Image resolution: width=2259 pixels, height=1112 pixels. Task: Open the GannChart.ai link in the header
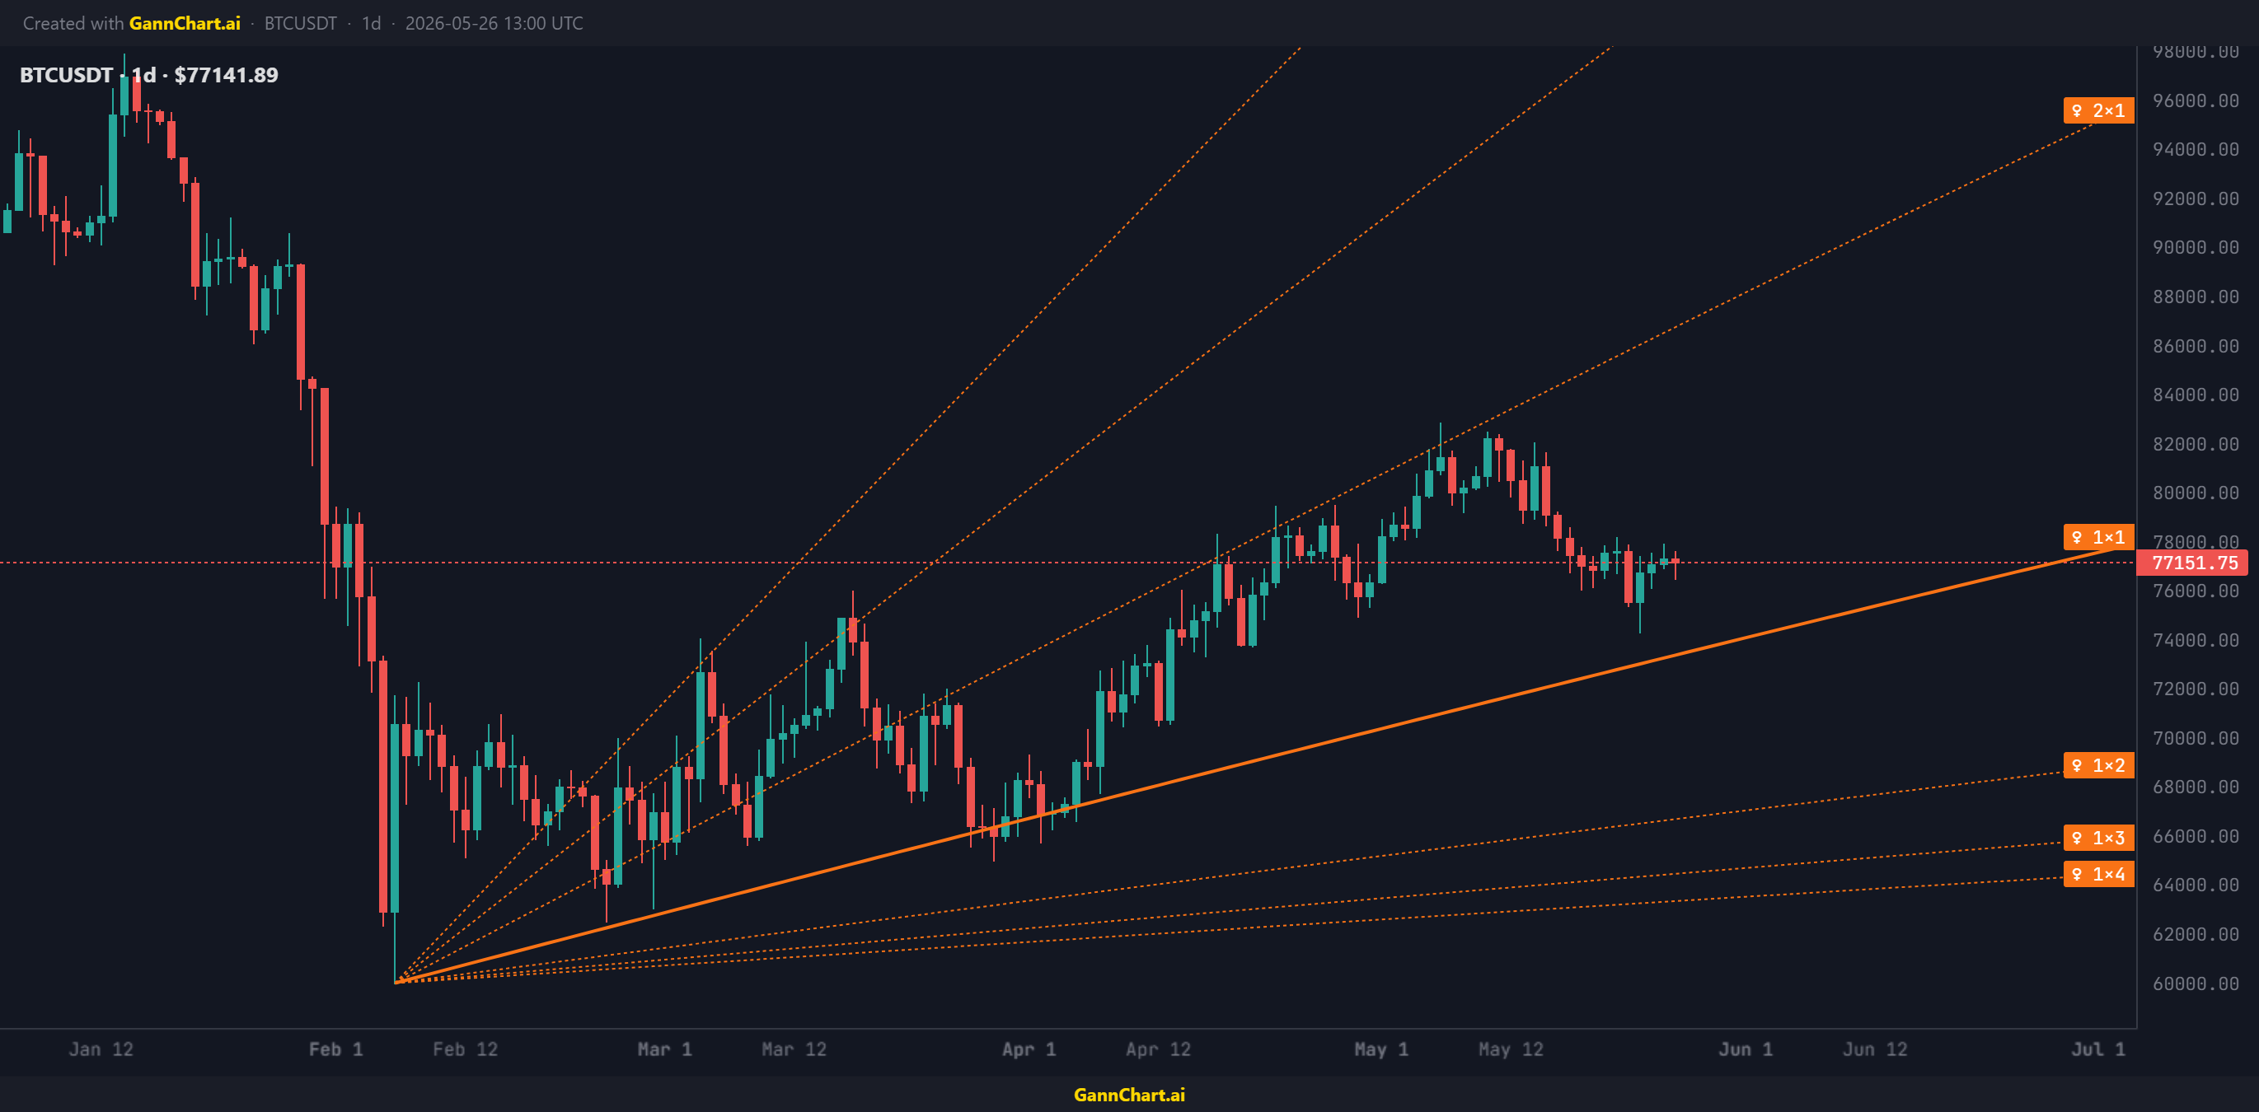(x=184, y=24)
